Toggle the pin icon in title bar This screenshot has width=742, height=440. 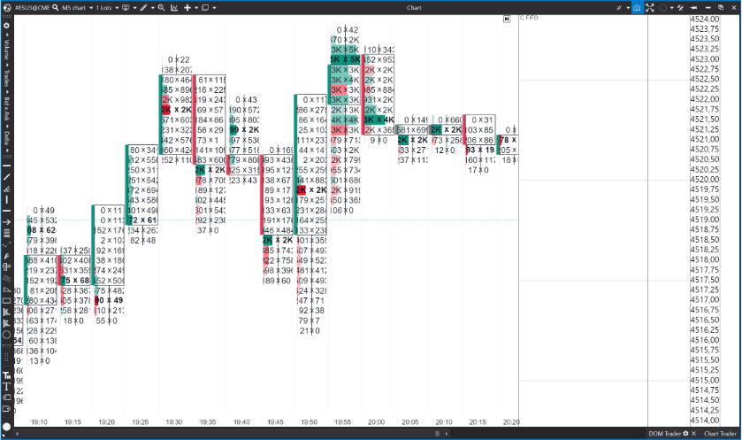point(619,8)
